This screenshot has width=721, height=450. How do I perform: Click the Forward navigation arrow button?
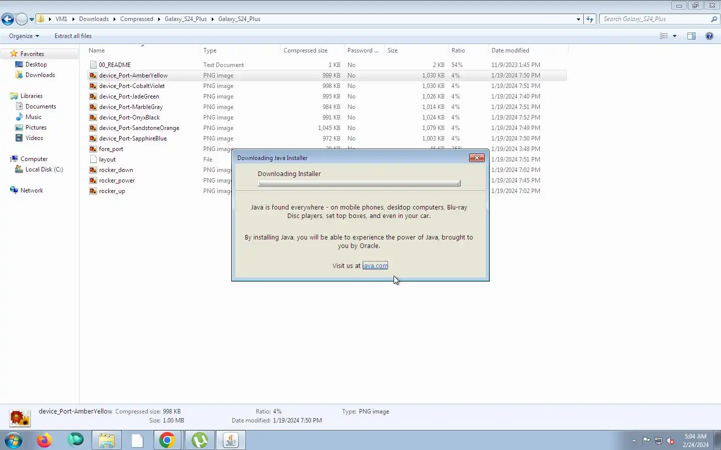pyautogui.click(x=22, y=19)
